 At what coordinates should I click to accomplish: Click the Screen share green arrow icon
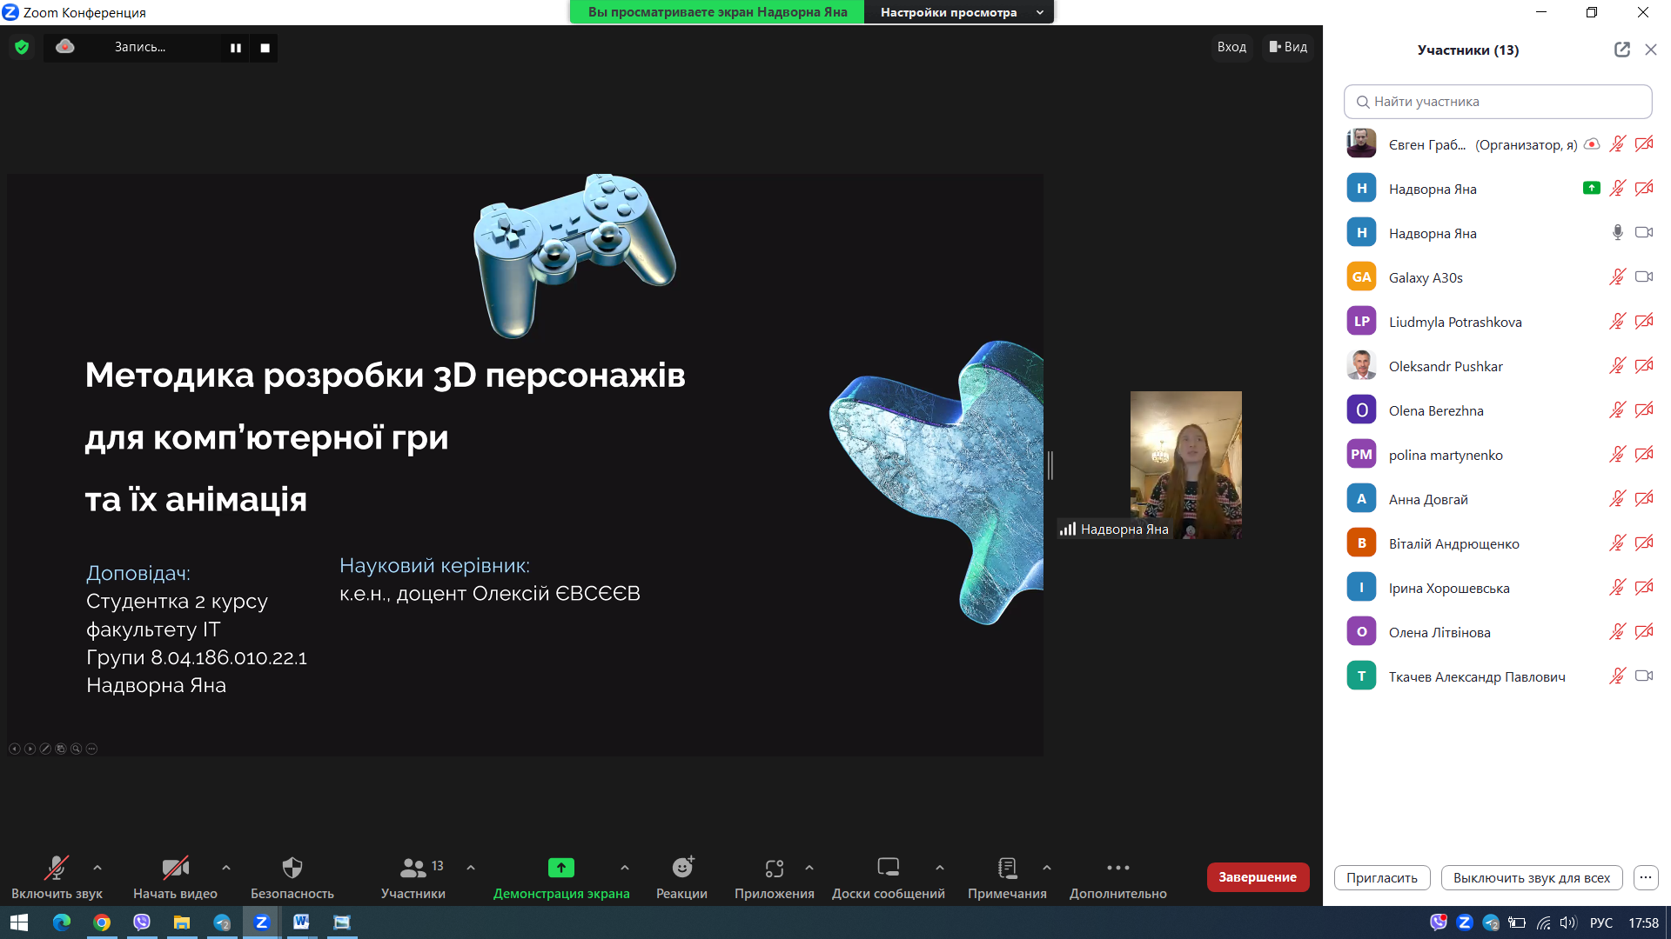pos(560,868)
